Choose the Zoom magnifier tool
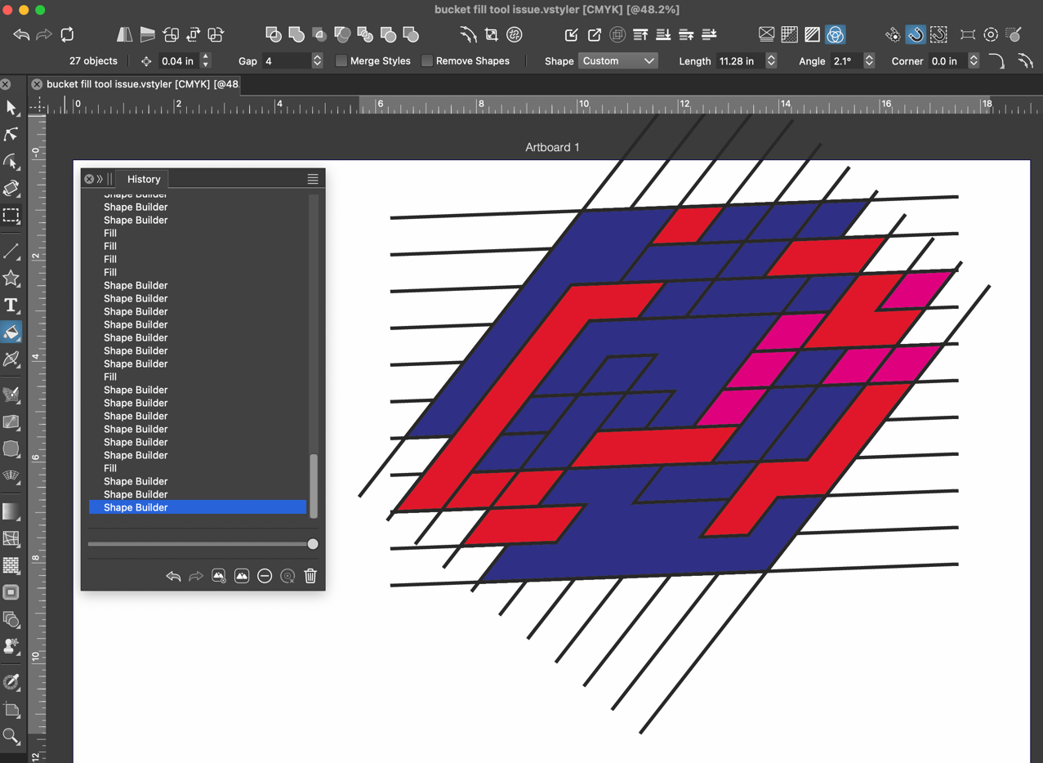The height and width of the screenshot is (763, 1043). [x=11, y=736]
